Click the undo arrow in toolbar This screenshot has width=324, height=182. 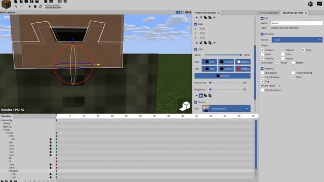tap(16, 7)
